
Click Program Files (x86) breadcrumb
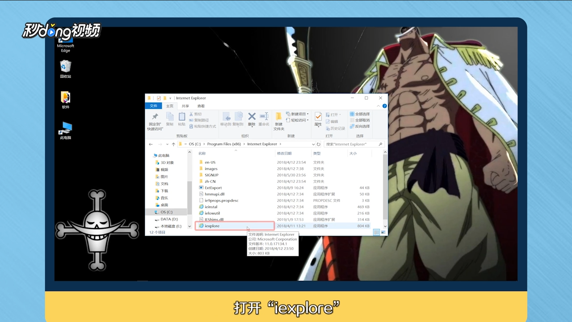tap(224, 144)
